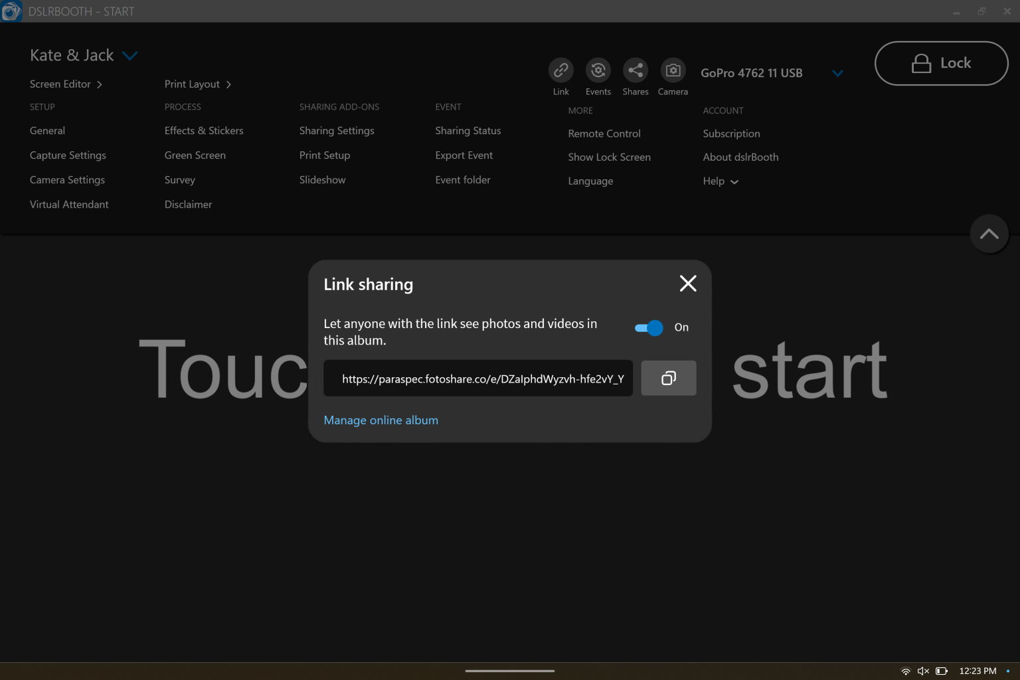Image resolution: width=1020 pixels, height=680 pixels.
Task: Select Sharing Status under Event
Action: pos(467,130)
